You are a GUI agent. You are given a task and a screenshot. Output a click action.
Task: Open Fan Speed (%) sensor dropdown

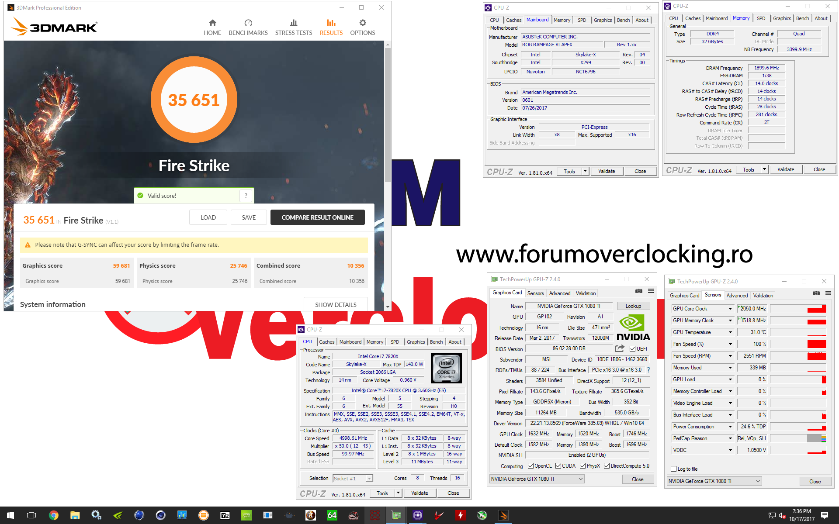[x=730, y=344]
